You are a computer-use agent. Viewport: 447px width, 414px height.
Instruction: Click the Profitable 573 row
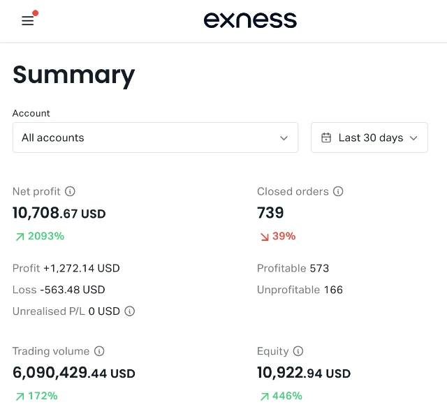click(x=293, y=268)
